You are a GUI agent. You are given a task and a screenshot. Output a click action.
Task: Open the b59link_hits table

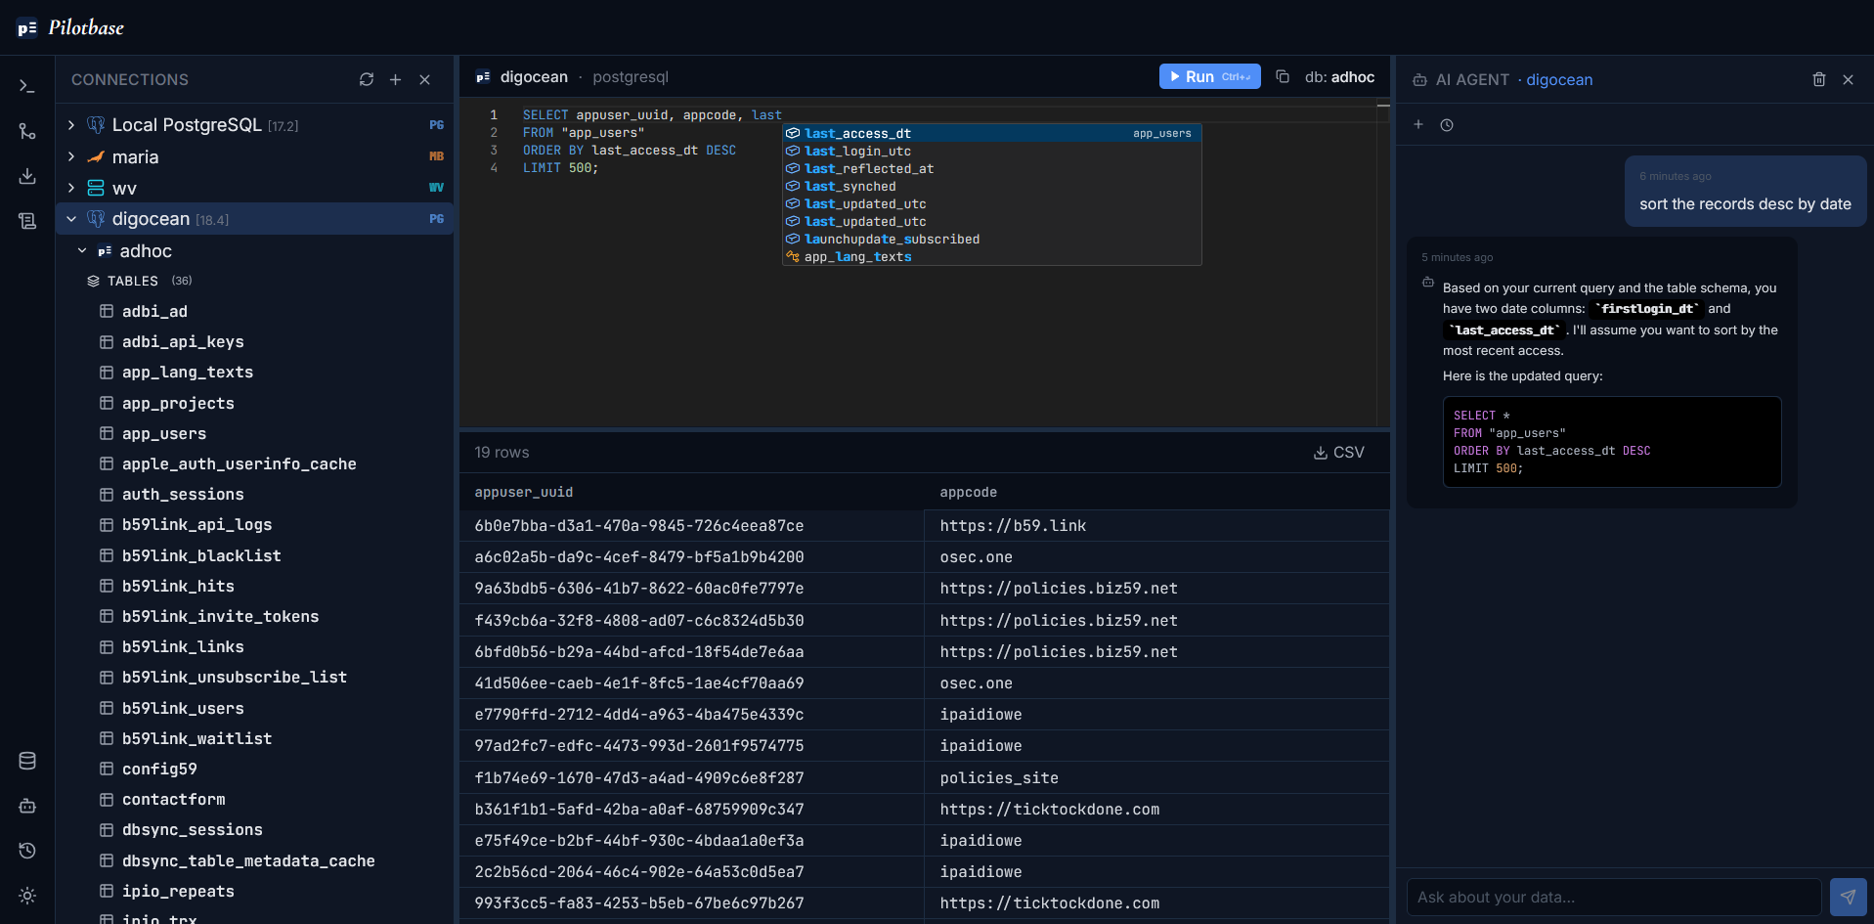coord(178,586)
